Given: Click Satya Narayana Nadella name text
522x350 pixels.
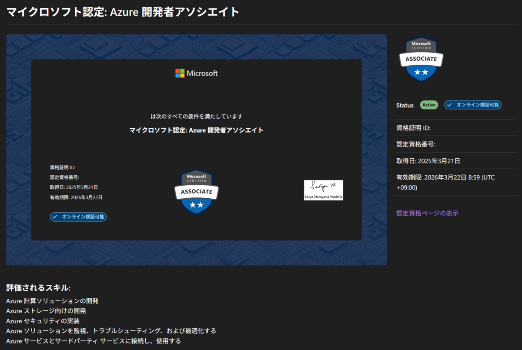Looking at the screenshot, I should click(324, 197).
